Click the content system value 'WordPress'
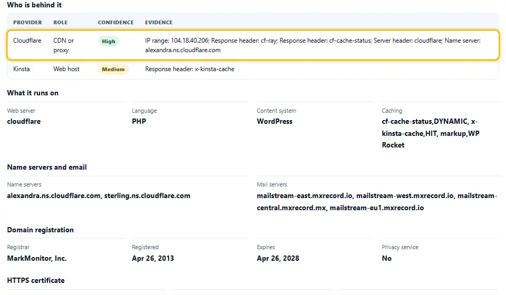Viewport: 506px width, 295px height. [x=275, y=121]
